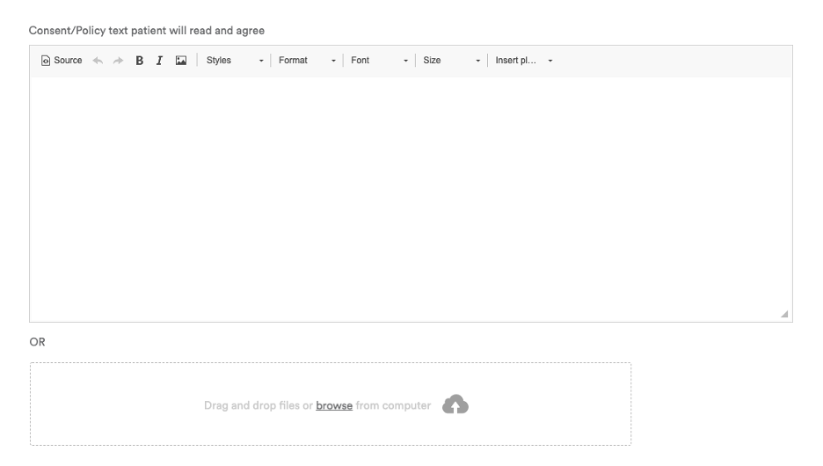Click the Undo arrow icon
The height and width of the screenshot is (466, 823).
(98, 61)
